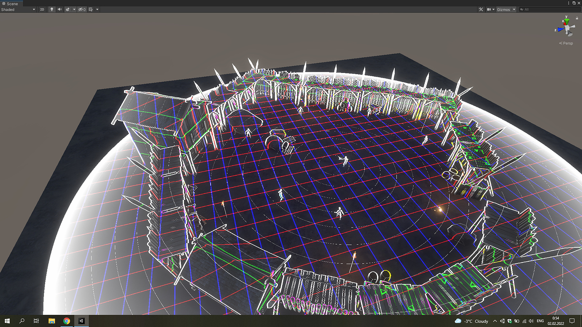The width and height of the screenshot is (582, 327).
Task: Open the component tools icon on the toolbar
Action: [x=481, y=9]
